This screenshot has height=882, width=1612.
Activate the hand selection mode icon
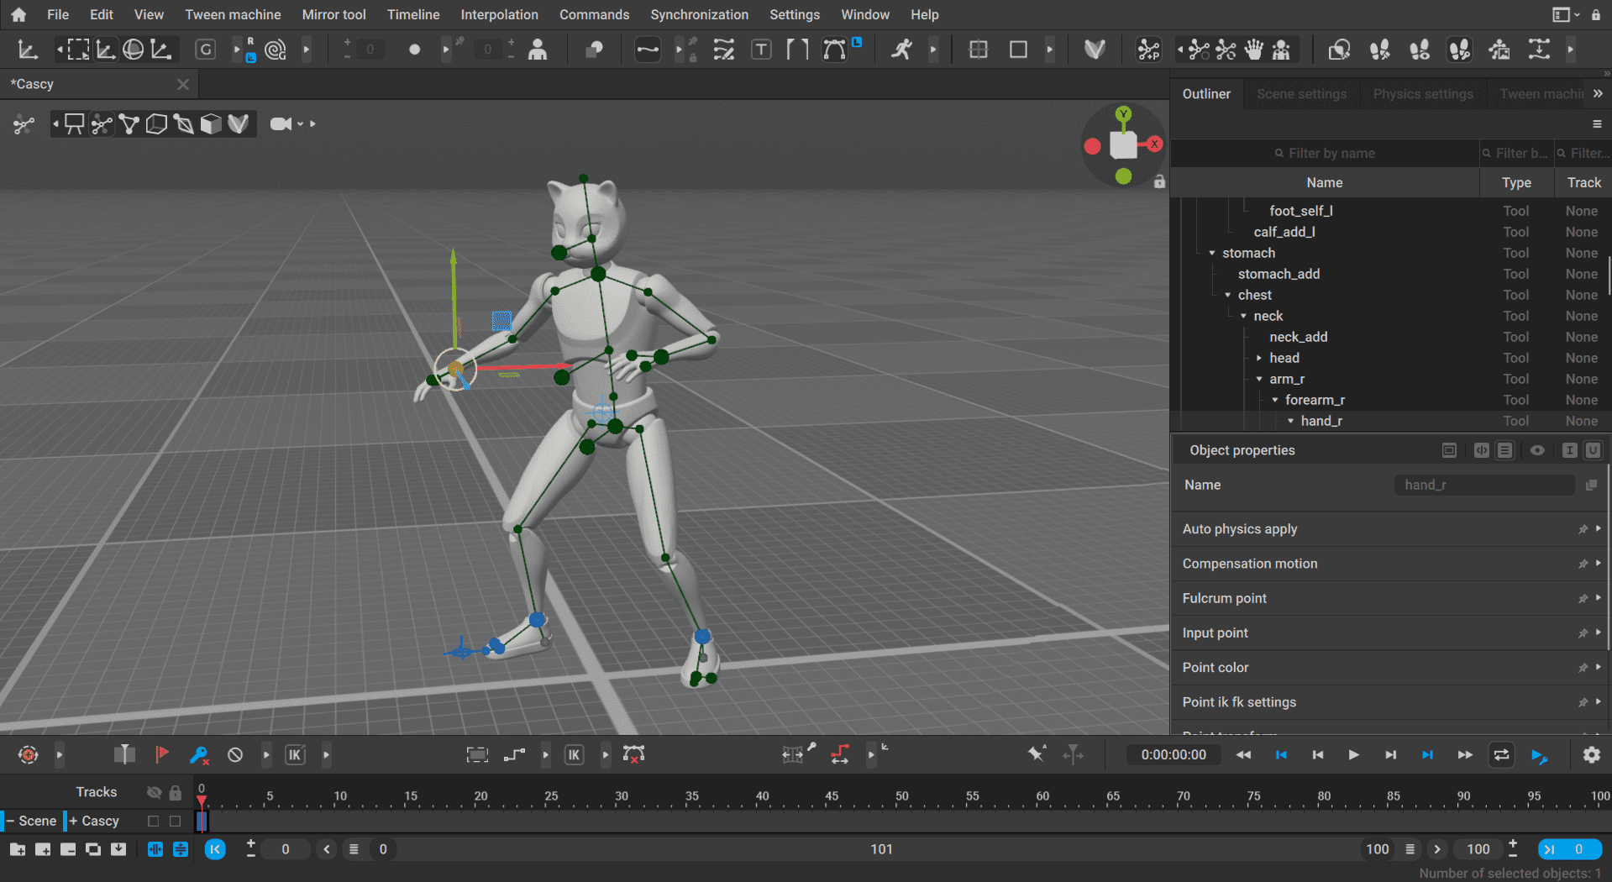coord(1253,49)
